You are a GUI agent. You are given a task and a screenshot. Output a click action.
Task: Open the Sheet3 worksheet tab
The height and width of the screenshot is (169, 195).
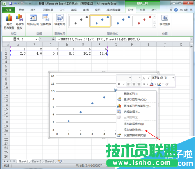[50, 161]
